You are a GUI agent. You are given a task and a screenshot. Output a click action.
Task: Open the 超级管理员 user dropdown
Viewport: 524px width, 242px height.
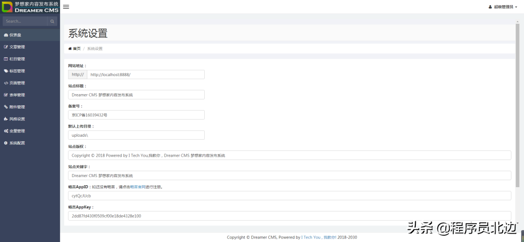coord(503,7)
